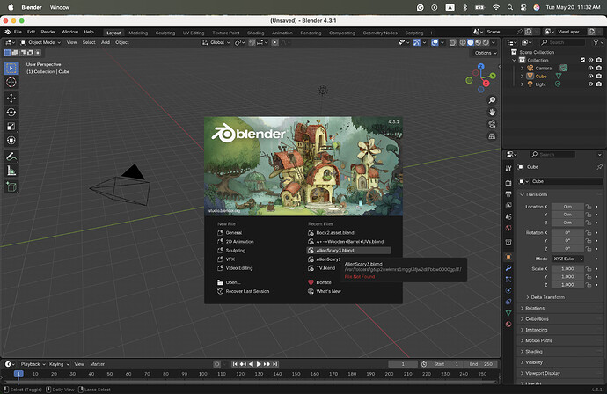
Task: Hide the Light in viewport
Action: tap(591, 84)
